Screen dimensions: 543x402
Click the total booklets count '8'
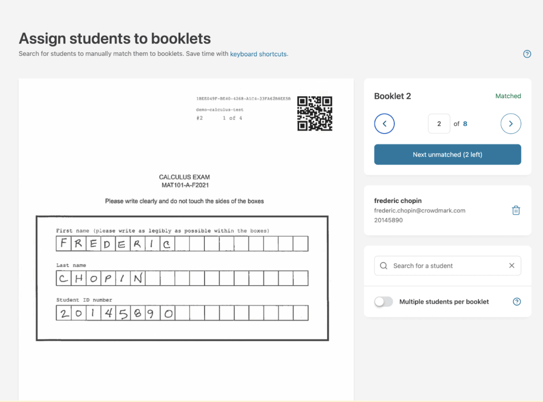coord(465,124)
